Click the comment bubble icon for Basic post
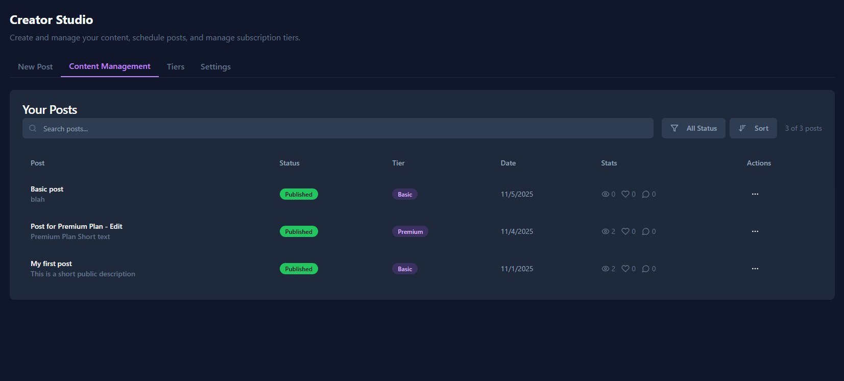Viewport: 844px width, 381px height. (x=645, y=194)
